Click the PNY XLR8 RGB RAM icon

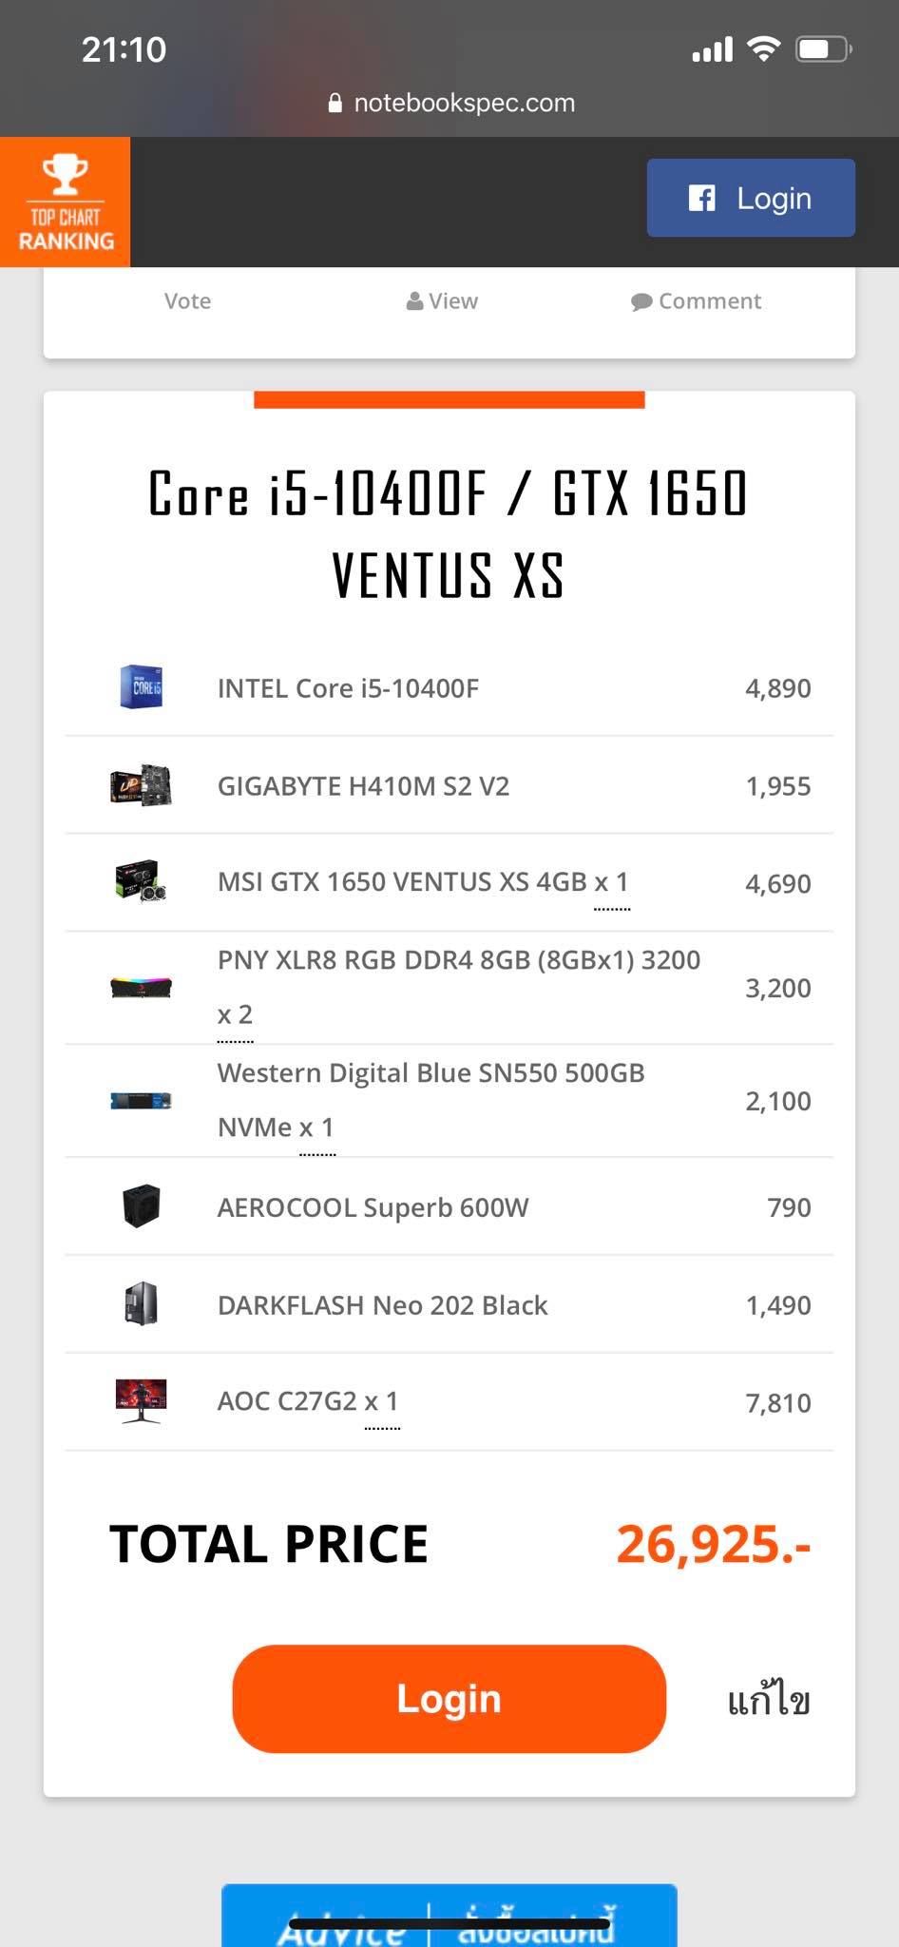(141, 988)
